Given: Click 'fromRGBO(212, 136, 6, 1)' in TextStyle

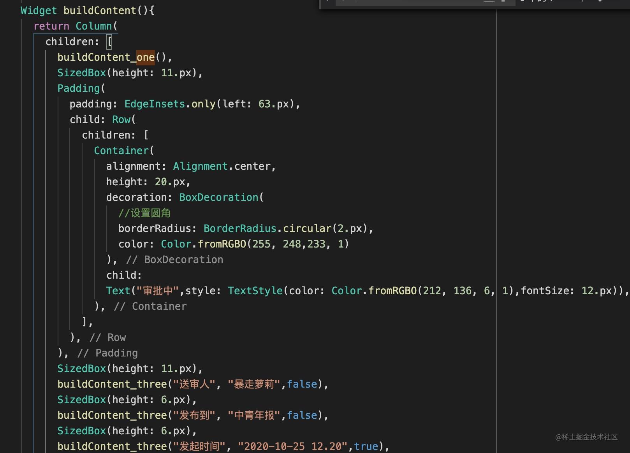Looking at the screenshot, I should click(442, 291).
